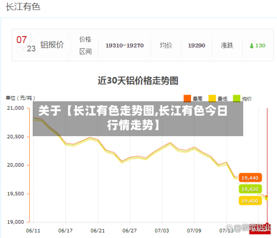Click the yellow 19,400 tooltip label
Image resolution: width=277 pixels, height=238 pixels.
click(x=250, y=201)
